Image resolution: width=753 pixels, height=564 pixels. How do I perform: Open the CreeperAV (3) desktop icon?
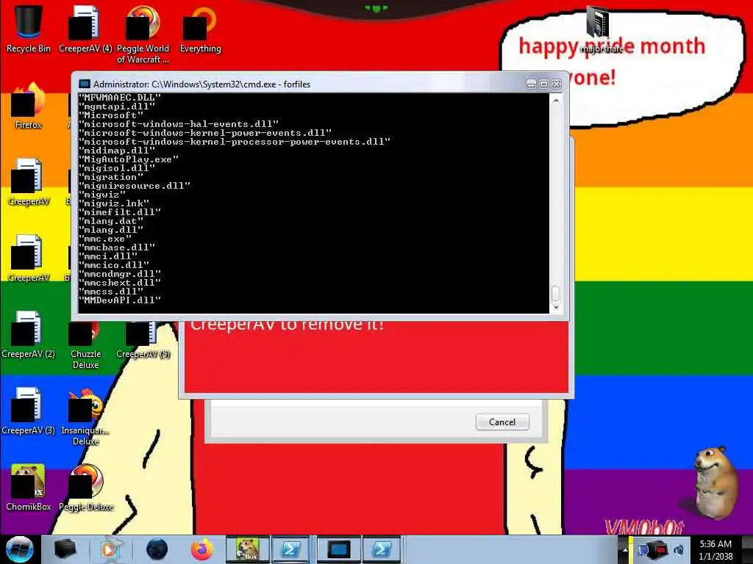29,411
